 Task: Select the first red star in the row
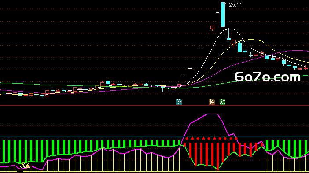[x=187, y=139]
